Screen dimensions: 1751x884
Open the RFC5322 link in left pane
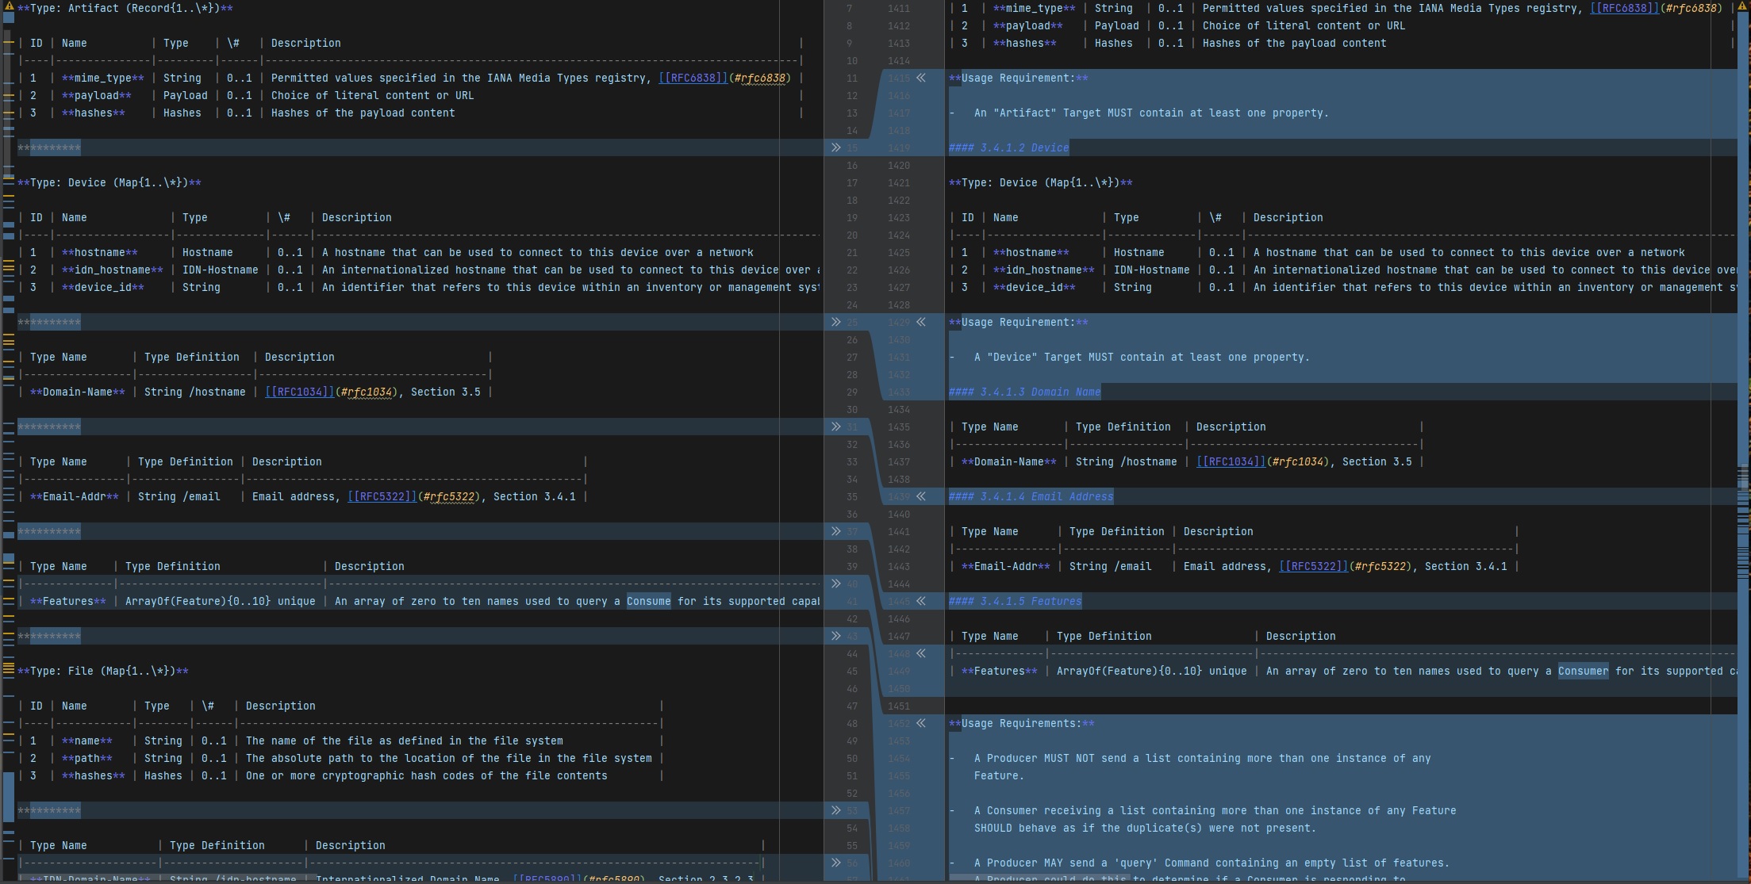[382, 496]
